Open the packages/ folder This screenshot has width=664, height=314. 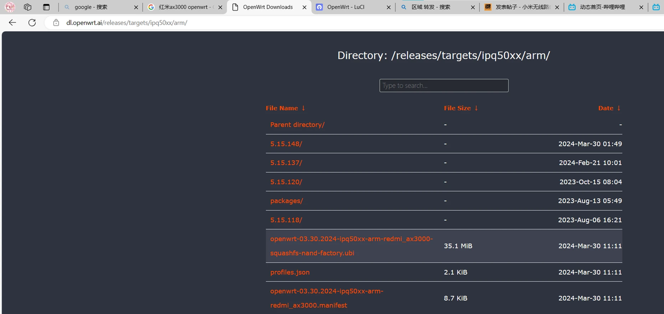click(x=287, y=201)
